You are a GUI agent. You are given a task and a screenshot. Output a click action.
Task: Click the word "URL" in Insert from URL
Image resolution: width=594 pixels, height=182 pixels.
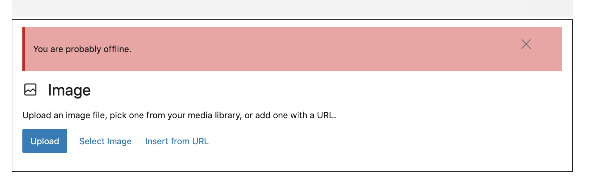point(200,141)
